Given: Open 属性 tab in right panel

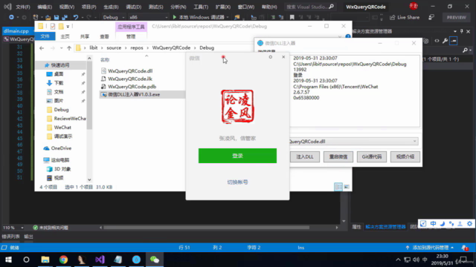Looking at the screenshot, I should pyautogui.click(x=356, y=227).
